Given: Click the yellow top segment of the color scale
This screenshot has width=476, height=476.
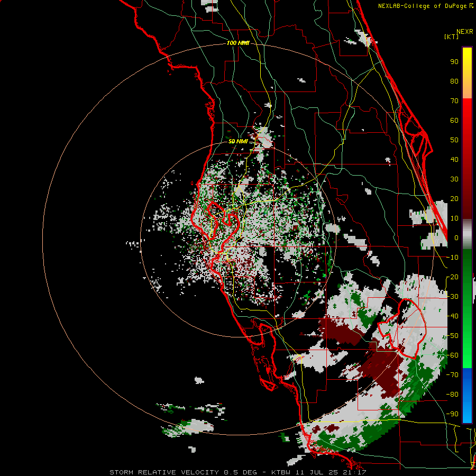Looking at the screenshot, I should pos(467,73).
